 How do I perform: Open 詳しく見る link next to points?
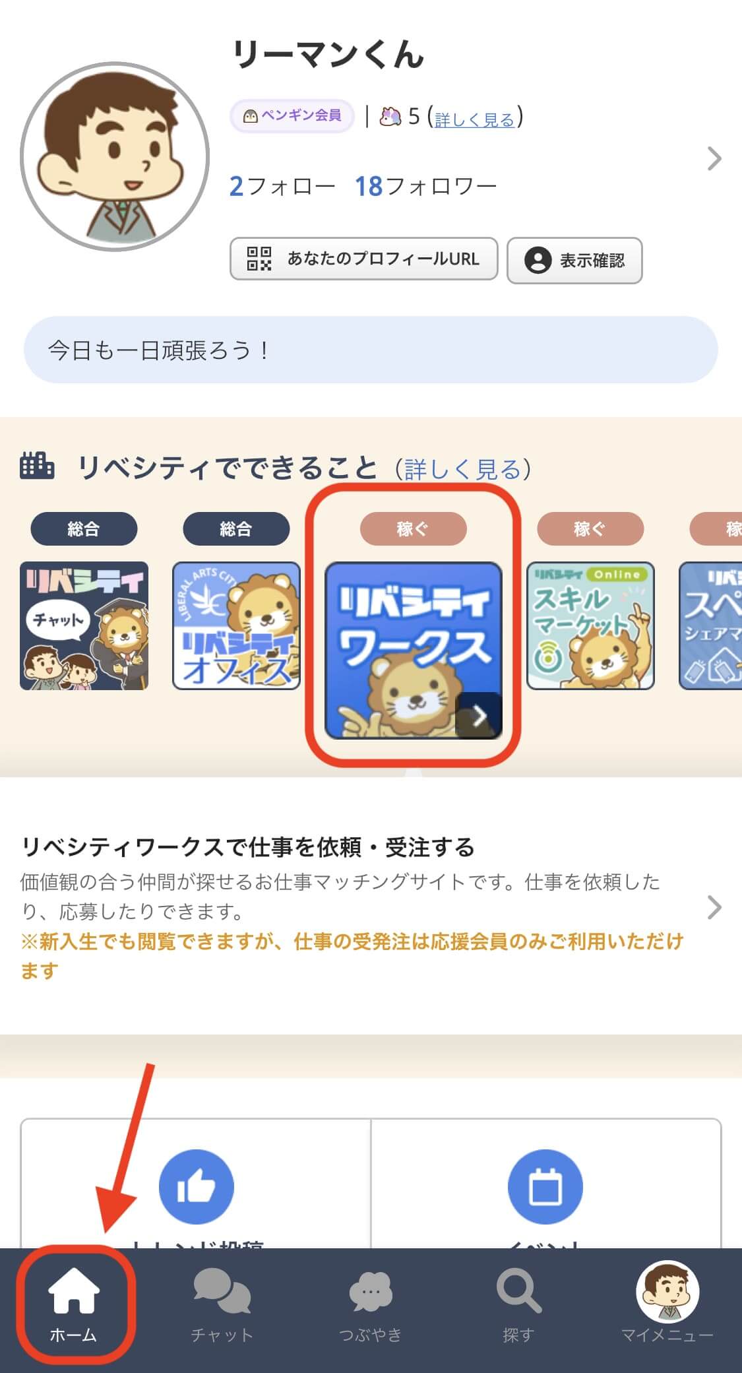pos(474,119)
